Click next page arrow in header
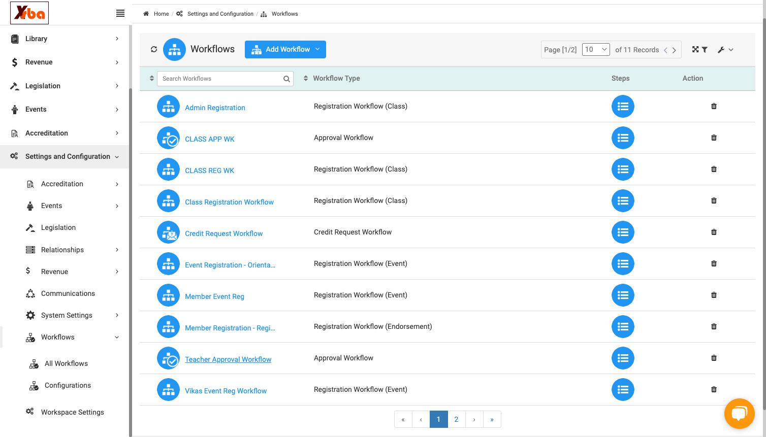 [x=674, y=50]
